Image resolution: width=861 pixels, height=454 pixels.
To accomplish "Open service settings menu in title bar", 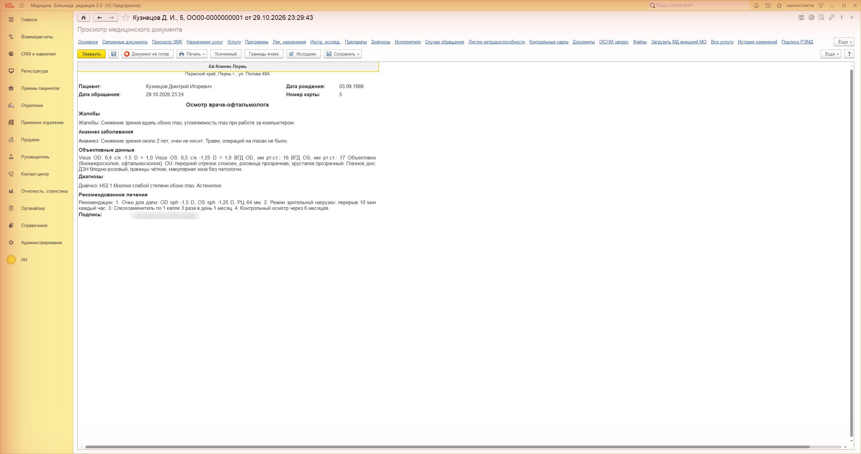I will click(821, 5).
